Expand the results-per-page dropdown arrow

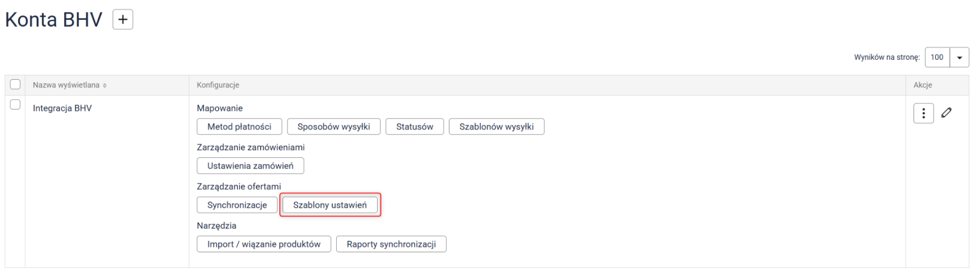coord(959,57)
